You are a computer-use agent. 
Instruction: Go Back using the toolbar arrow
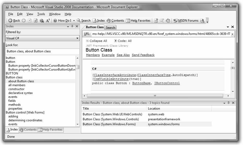(x=14, y=21)
